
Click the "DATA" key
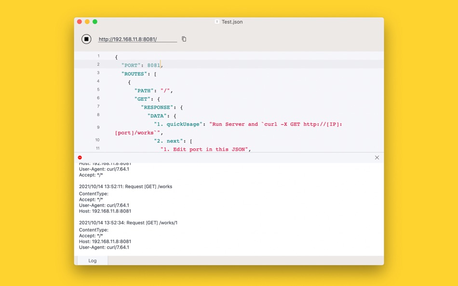click(157, 116)
